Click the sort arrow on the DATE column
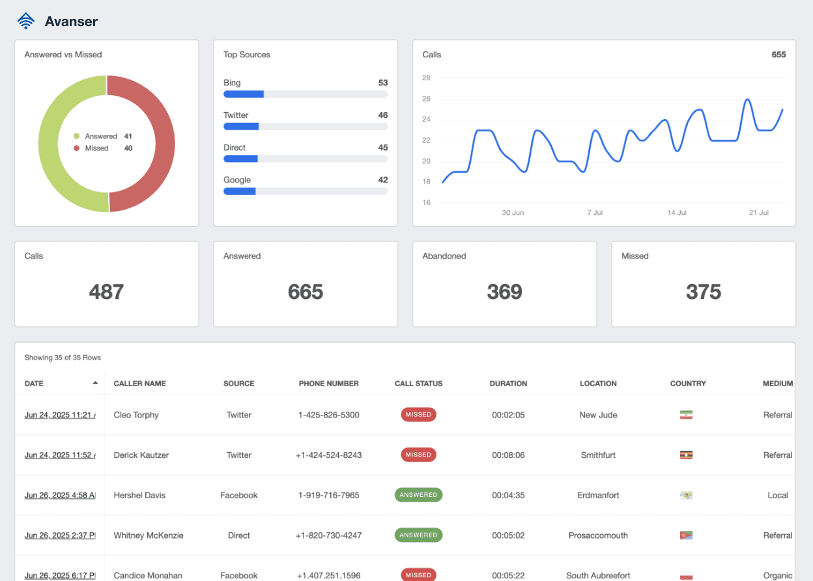The image size is (813, 581). (94, 383)
